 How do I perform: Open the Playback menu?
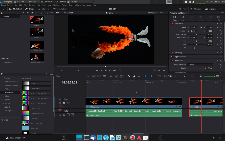tap(57, 5)
